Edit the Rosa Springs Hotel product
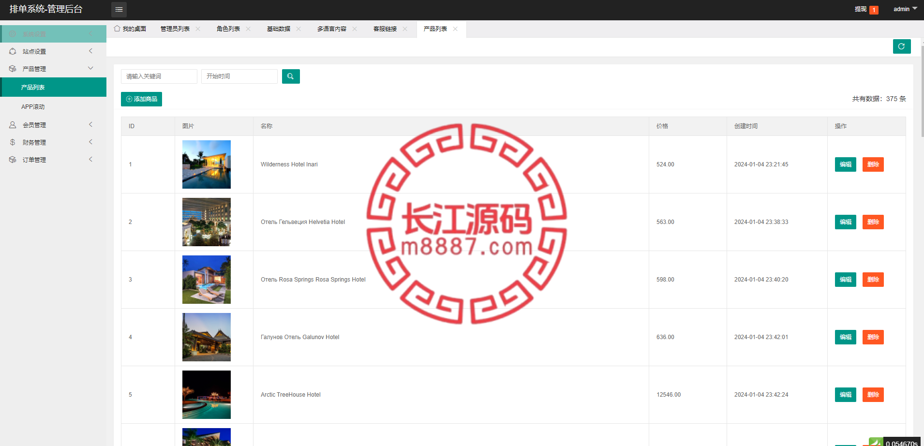This screenshot has width=924, height=446. 846,280
